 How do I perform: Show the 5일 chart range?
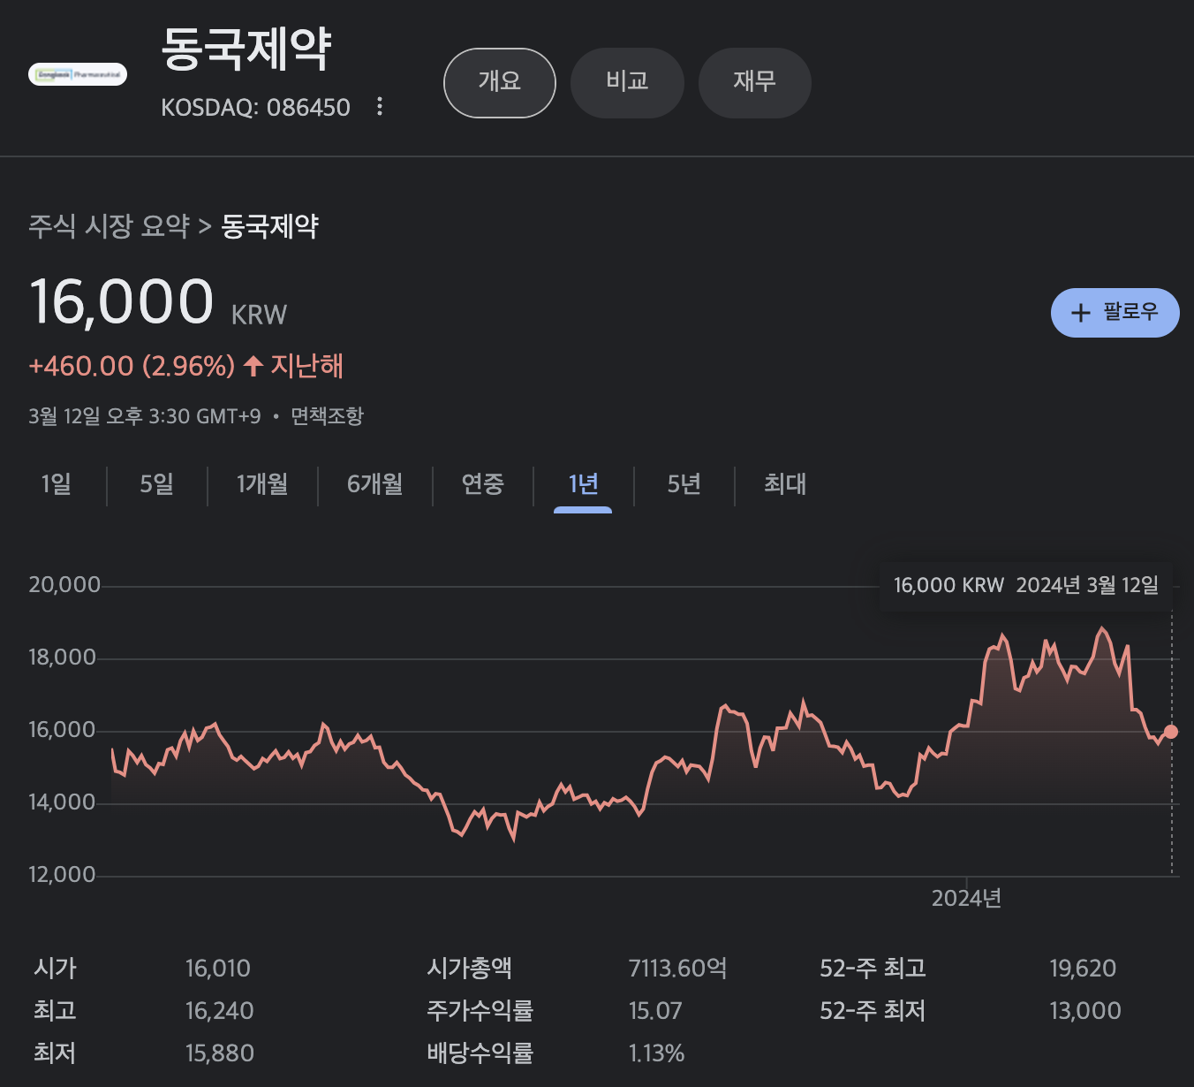tap(157, 484)
